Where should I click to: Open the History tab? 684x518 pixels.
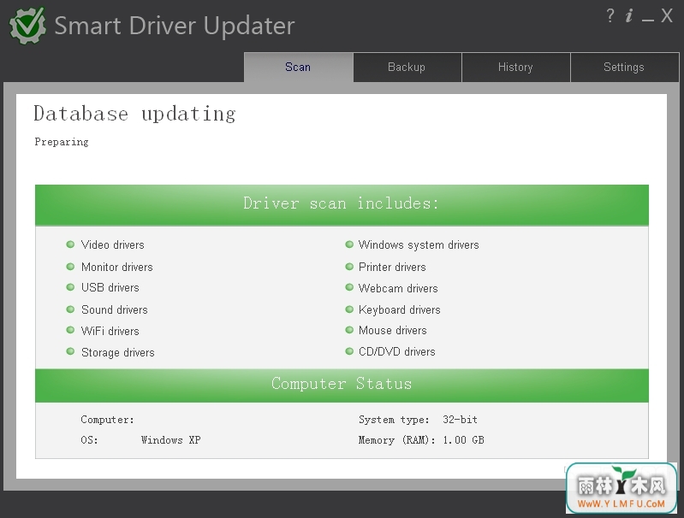(x=515, y=67)
